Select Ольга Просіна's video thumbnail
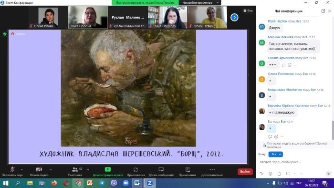The height and width of the screenshot is (188, 334). coord(88,18)
